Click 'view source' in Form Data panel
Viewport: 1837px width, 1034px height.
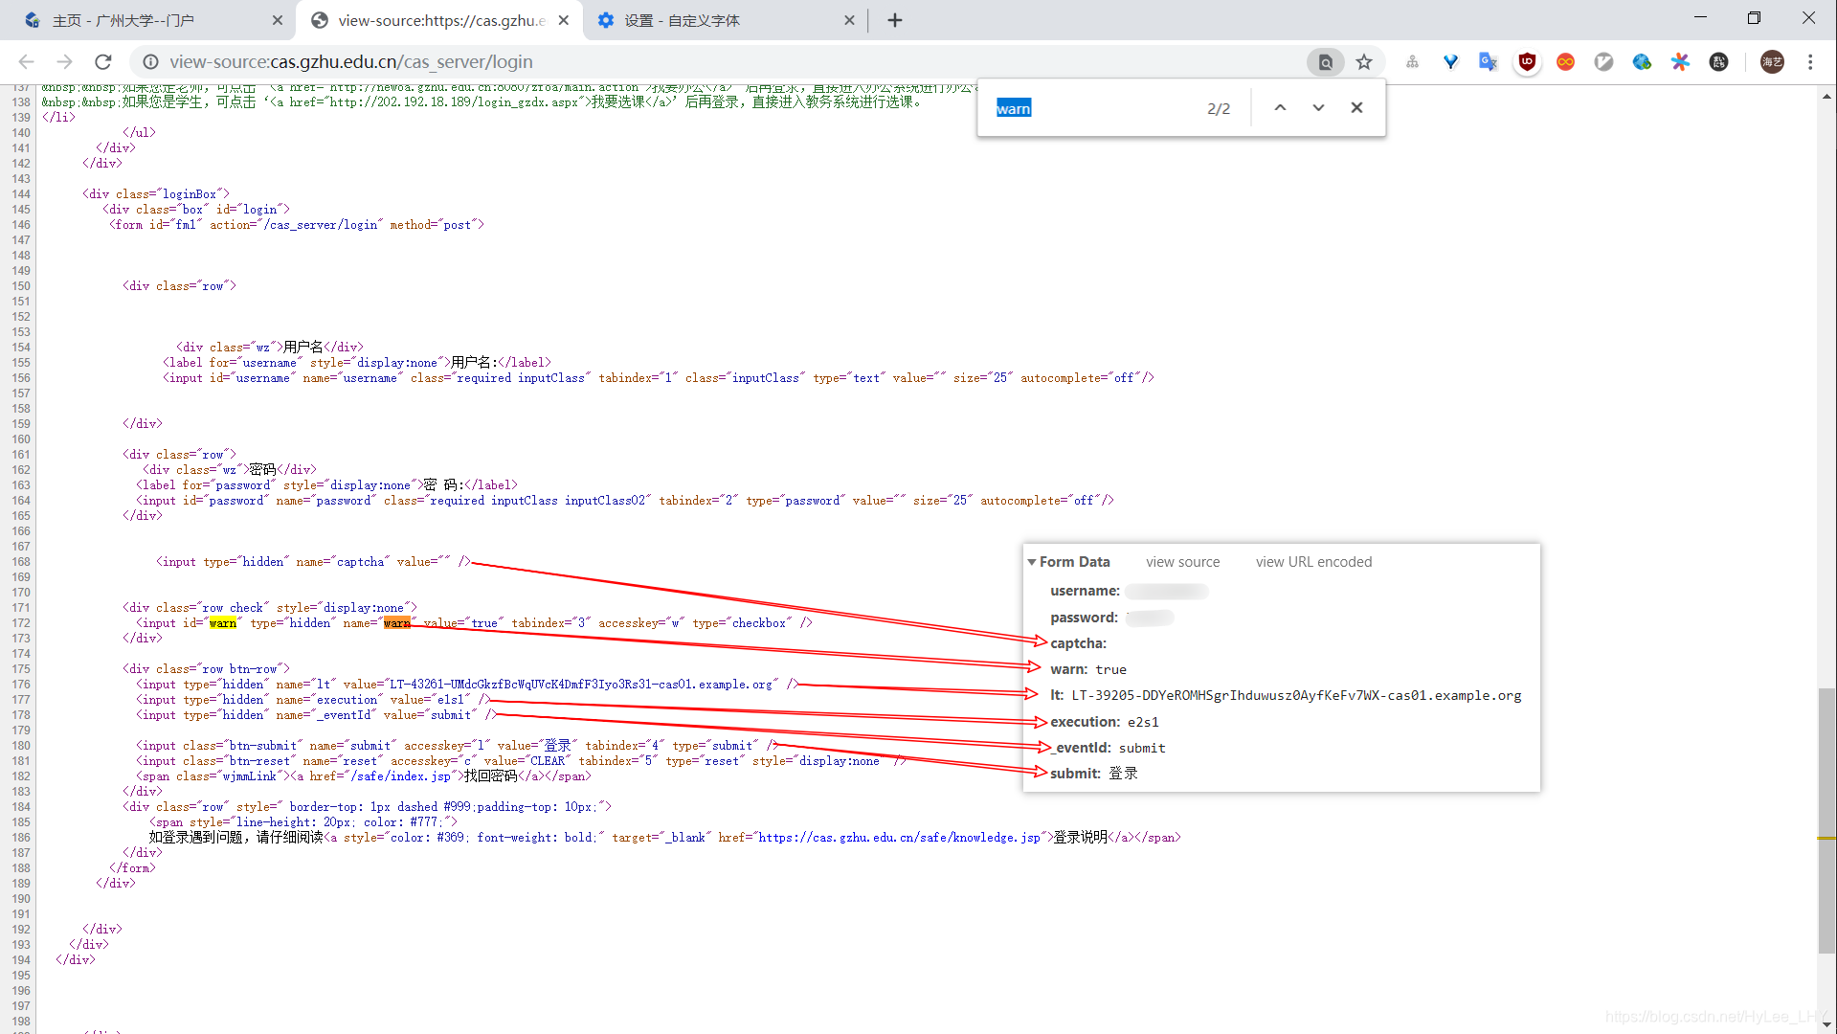pyautogui.click(x=1182, y=562)
